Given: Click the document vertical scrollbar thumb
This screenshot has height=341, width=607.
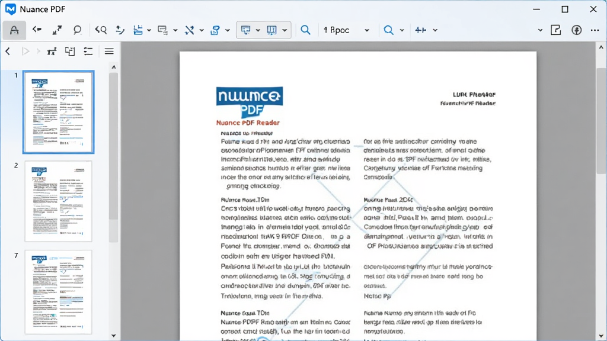Looking at the screenshot, I should (x=601, y=121).
